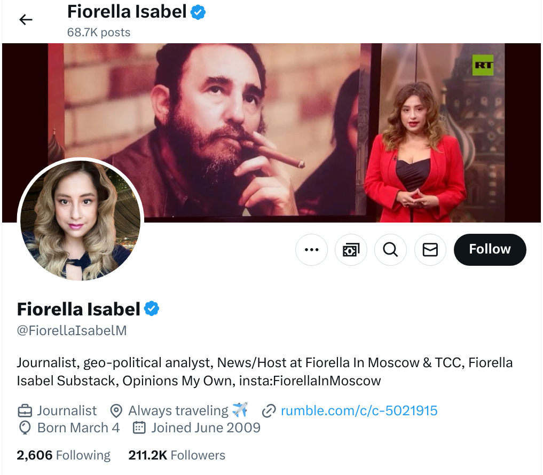Click the birthday balloon icon
The image size is (543, 475).
pyautogui.click(x=25, y=427)
